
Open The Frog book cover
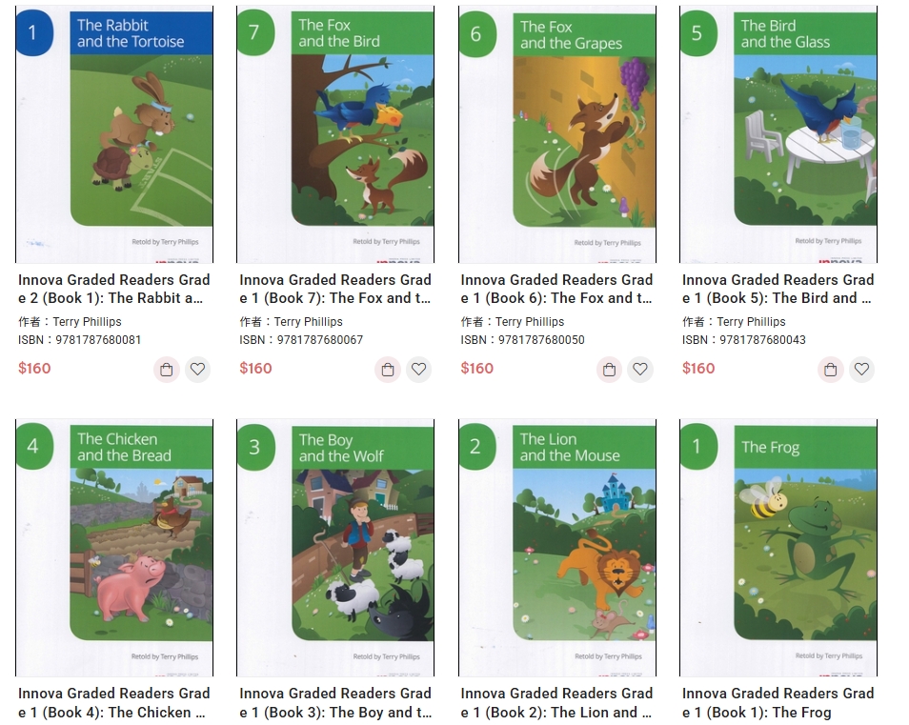pos(778,548)
